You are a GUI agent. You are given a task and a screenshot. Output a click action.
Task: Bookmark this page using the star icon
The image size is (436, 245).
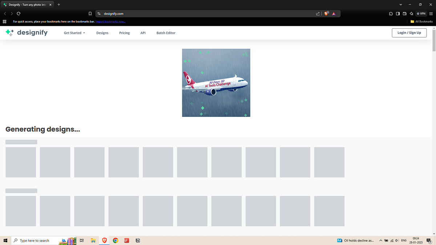90,13
